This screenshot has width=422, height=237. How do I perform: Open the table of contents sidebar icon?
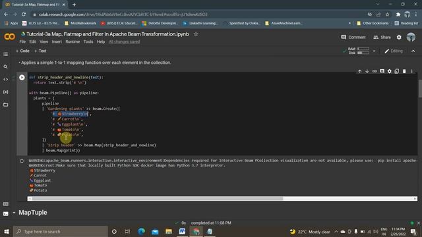(6, 54)
